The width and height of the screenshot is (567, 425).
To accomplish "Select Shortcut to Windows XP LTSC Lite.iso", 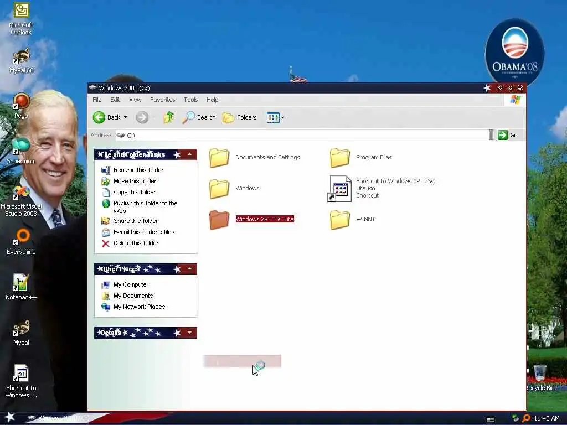I will (x=382, y=188).
